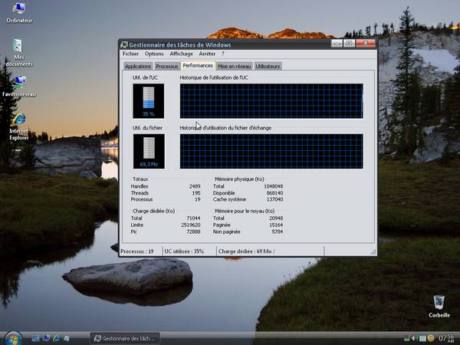Open the Options menu

154,54
